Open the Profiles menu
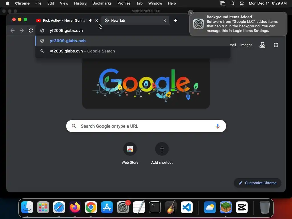Image resolution: width=292 pixels, height=219 pixels. click(x=124, y=3)
